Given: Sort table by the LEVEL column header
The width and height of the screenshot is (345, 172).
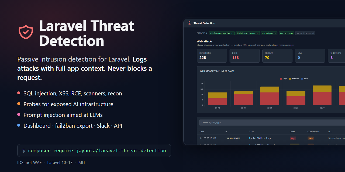Looking at the screenshot, I should (x=292, y=132).
